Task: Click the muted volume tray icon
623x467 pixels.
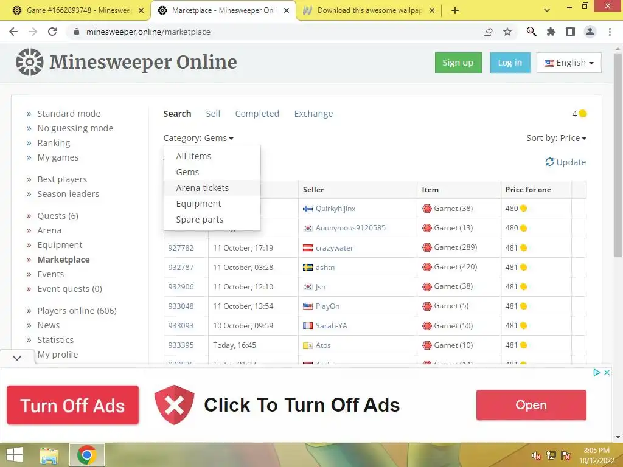Action: click(536, 455)
